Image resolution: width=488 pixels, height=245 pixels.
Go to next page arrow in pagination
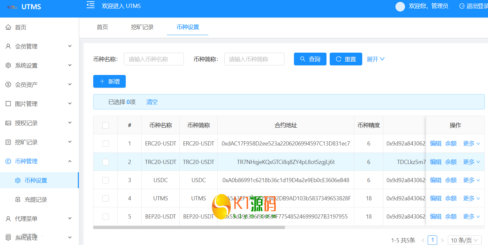442,240
